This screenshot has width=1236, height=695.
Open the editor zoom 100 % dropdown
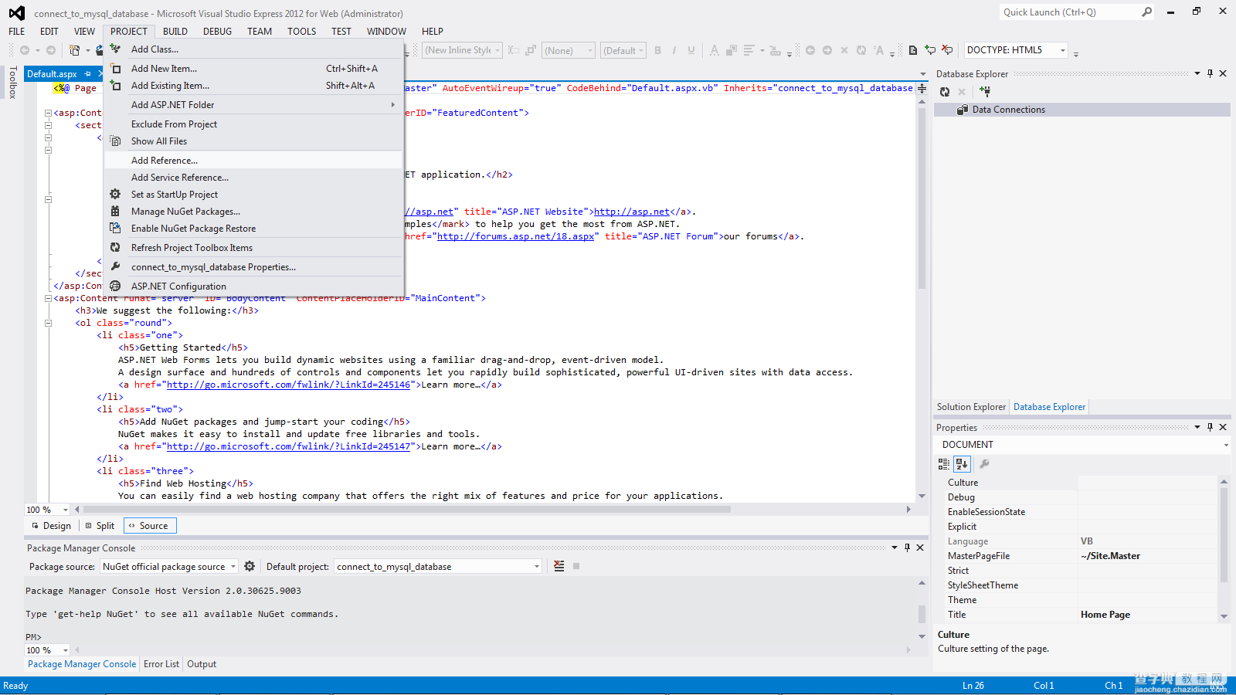pyautogui.click(x=65, y=510)
